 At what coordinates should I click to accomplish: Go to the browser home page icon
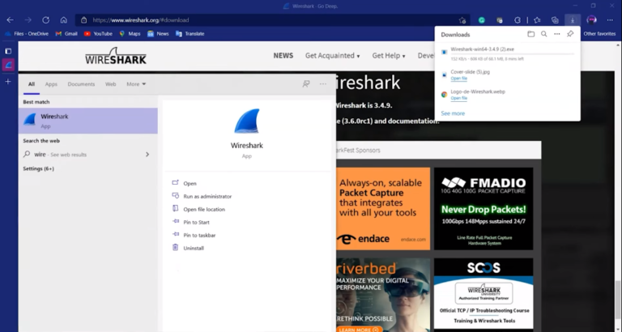click(x=63, y=19)
